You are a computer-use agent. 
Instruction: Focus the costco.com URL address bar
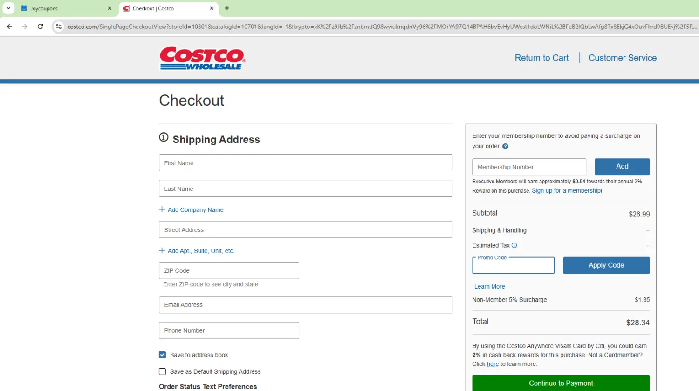point(381,27)
